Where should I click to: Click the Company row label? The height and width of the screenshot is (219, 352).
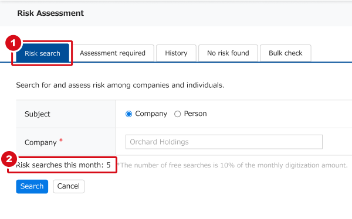pos(40,142)
